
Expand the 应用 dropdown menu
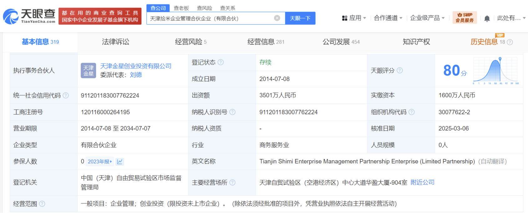coord(354,18)
